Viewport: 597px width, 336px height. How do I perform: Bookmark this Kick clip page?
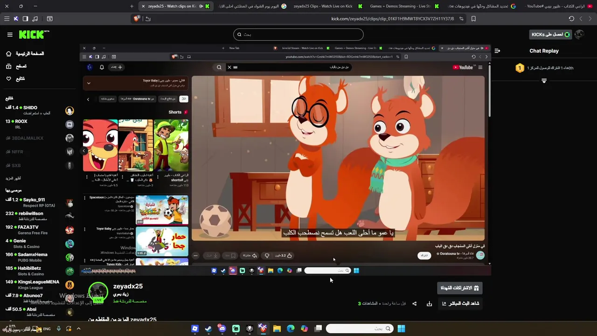pyautogui.click(x=473, y=19)
